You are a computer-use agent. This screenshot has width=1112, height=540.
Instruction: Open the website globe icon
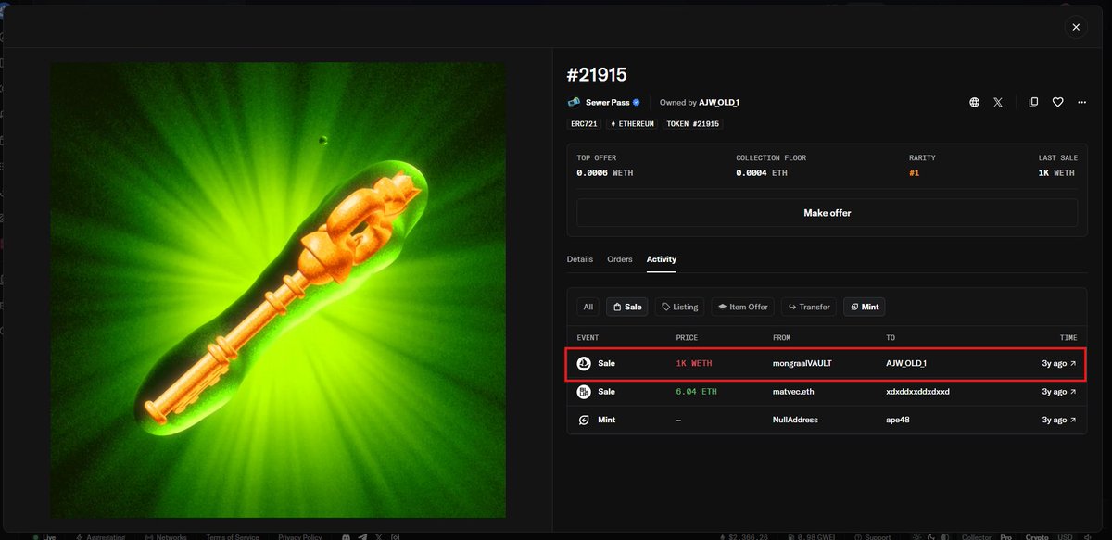coord(975,103)
